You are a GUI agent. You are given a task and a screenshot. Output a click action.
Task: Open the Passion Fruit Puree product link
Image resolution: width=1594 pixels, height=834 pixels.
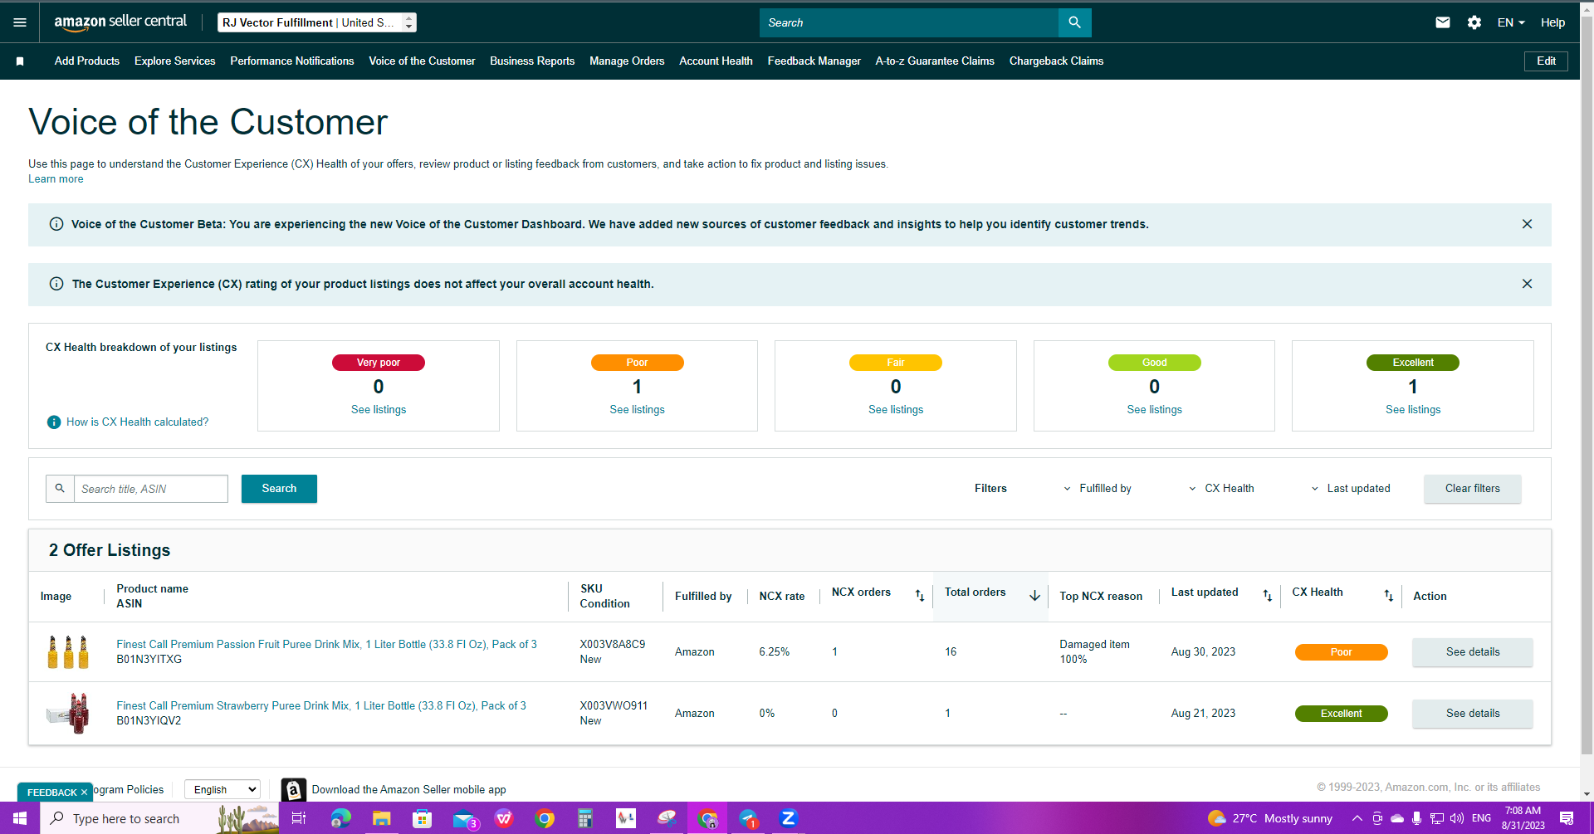tap(326, 645)
